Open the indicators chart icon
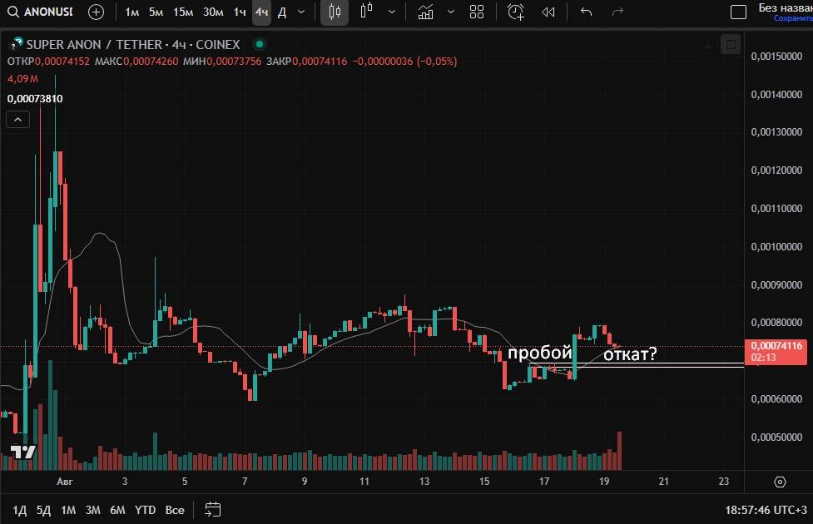Viewport: 813px width, 524px height. [426, 12]
